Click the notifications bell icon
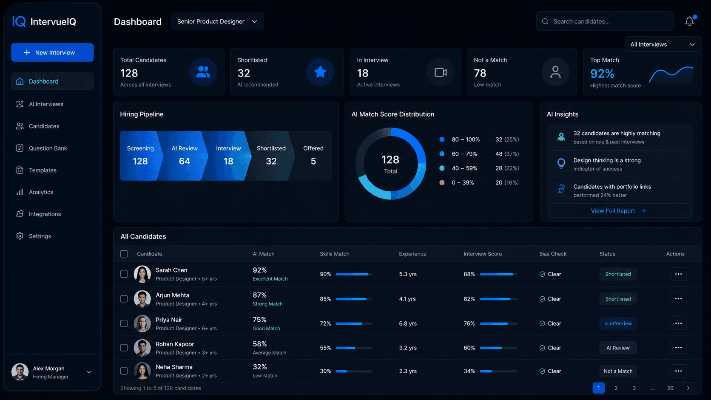The width and height of the screenshot is (711, 400). point(689,21)
